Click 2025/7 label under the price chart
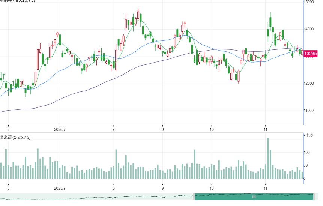323x206 pixels. [x=60, y=130]
